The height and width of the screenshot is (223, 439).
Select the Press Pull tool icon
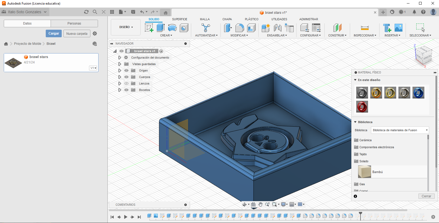tap(228, 28)
